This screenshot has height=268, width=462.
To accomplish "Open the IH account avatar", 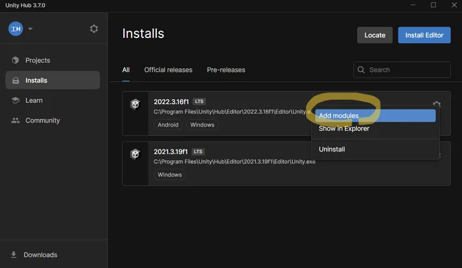I will pyautogui.click(x=16, y=29).
